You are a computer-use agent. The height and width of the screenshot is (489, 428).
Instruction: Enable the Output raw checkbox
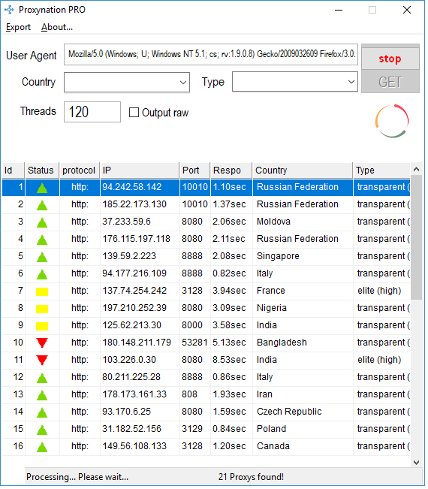click(134, 112)
